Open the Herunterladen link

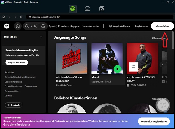(90, 26)
